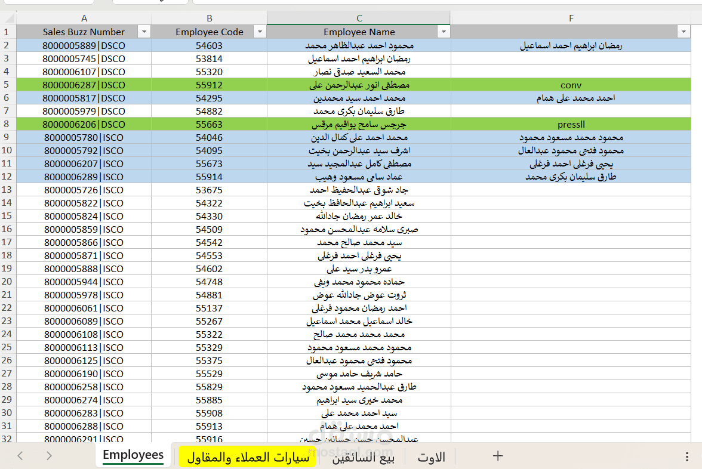This screenshot has height=469, width=702.
Task: Select employee code 55663
Action: click(x=209, y=124)
